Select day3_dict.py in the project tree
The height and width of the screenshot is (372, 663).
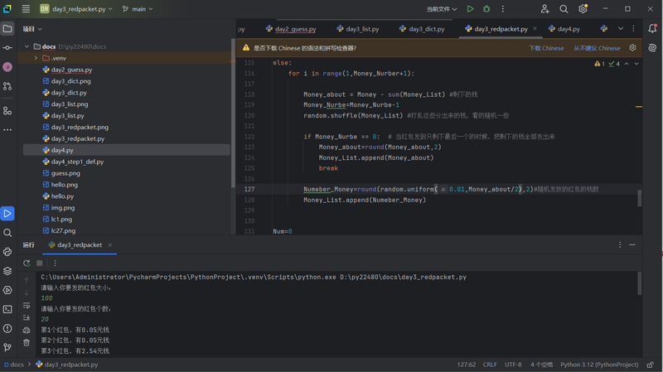click(69, 93)
